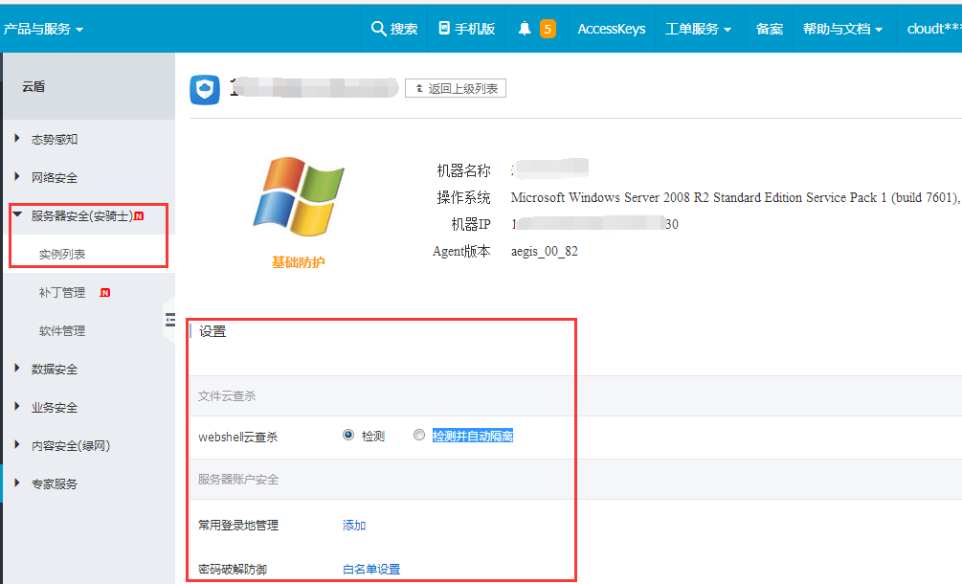Click the 搜索 text in the top bar
Image resolution: width=962 pixels, height=584 pixels.
(404, 29)
